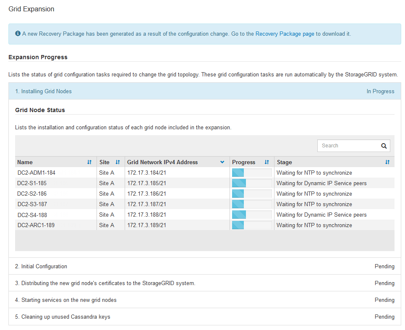
Task: Sort table by Name column arrows
Action: tap(89, 162)
